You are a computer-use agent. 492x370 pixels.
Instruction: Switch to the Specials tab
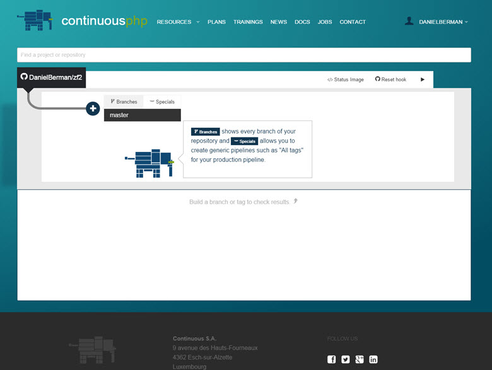click(x=162, y=101)
